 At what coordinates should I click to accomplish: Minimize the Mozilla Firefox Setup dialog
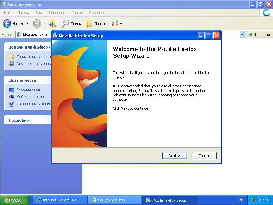pyautogui.click(x=201, y=36)
